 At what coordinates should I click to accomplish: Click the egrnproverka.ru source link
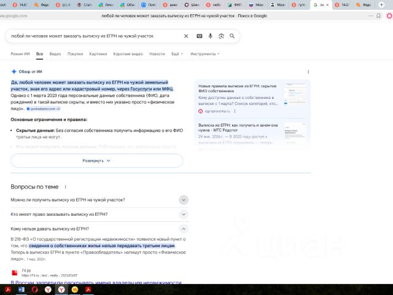217,111
